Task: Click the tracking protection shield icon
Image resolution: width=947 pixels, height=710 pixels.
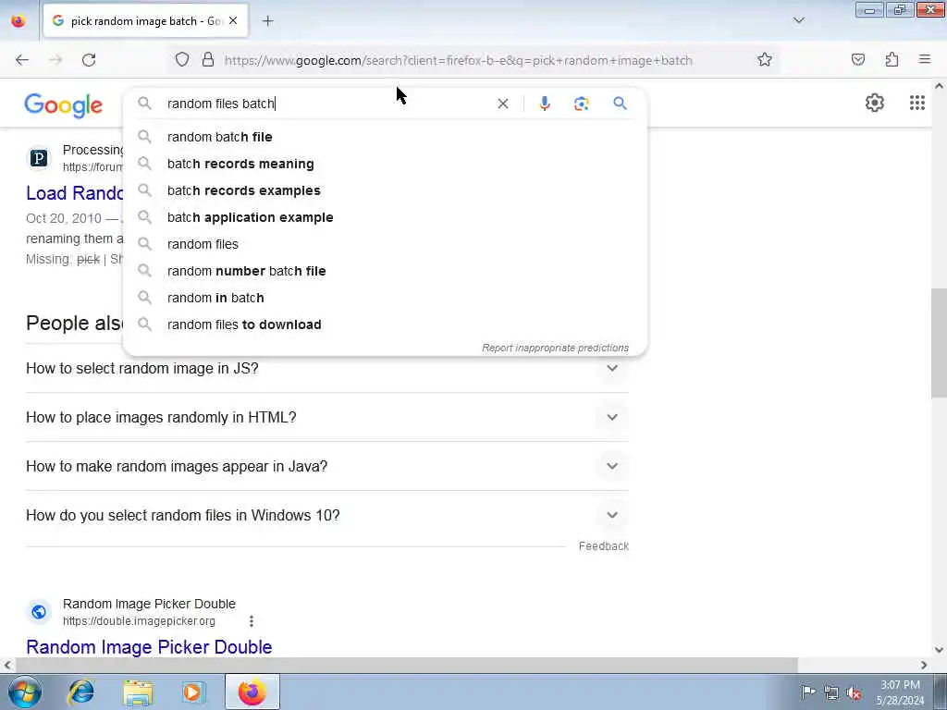Action: [182, 60]
